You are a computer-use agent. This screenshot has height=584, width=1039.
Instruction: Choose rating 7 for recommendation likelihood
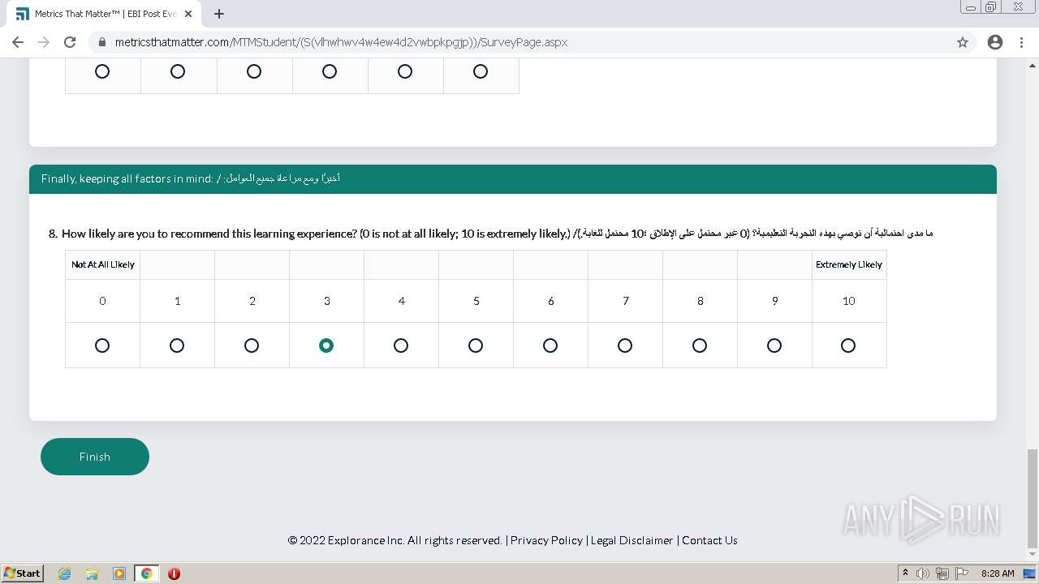[x=625, y=346]
